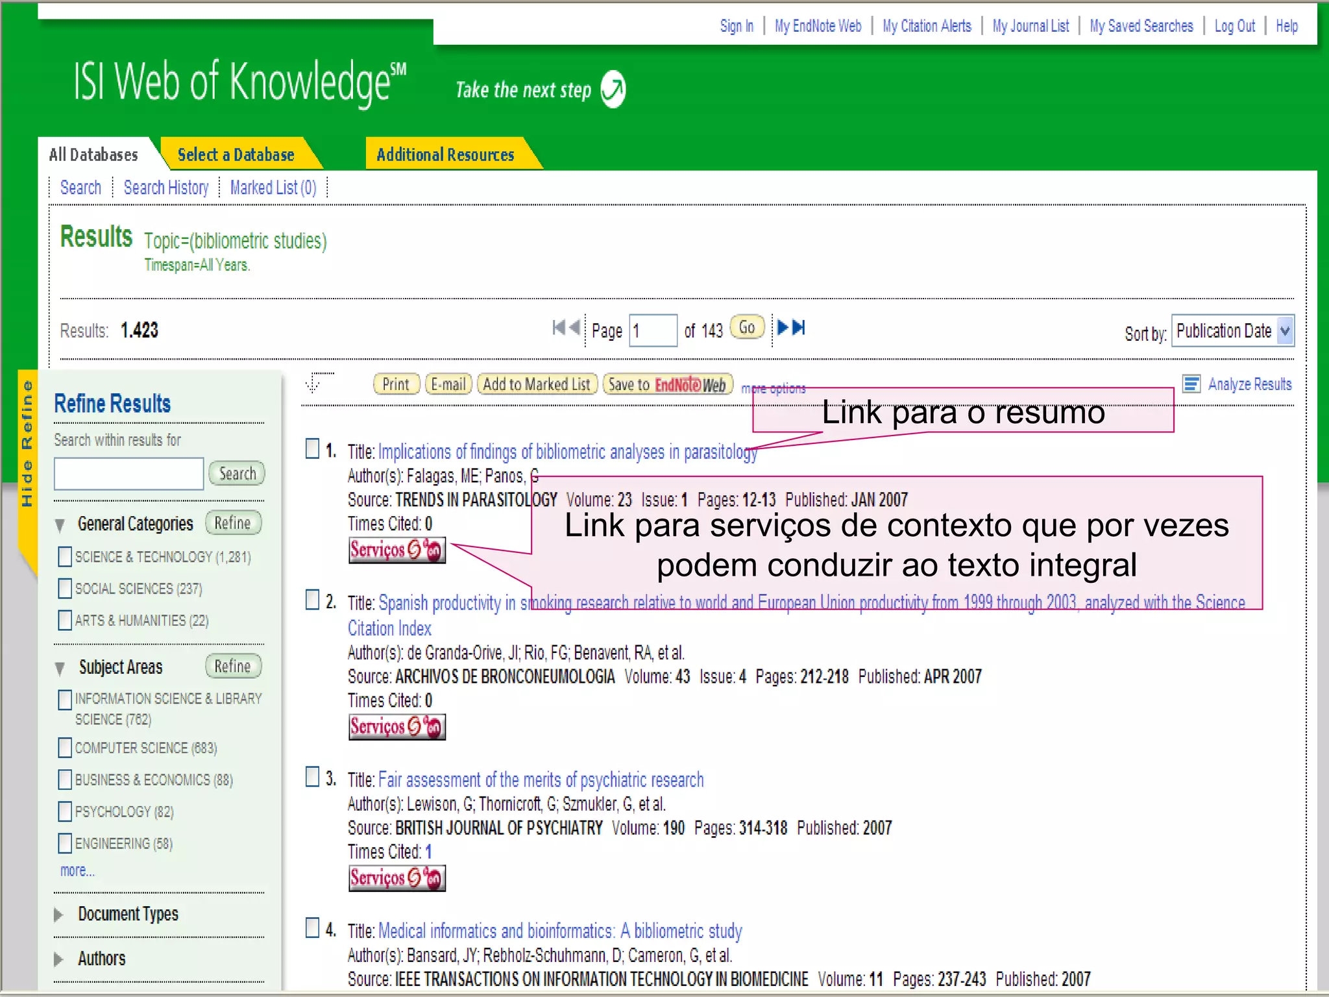Check the box for result 1
The height and width of the screenshot is (997, 1329).
tap(312, 449)
